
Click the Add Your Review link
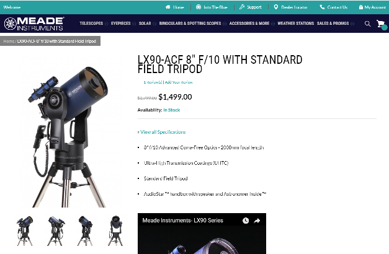[x=179, y=82]
